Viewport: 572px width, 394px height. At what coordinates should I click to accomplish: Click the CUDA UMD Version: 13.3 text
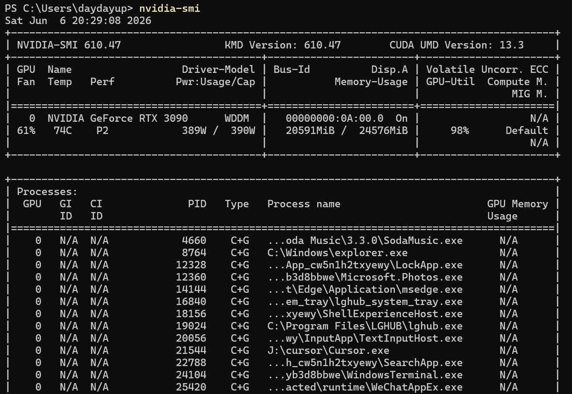point(457,45)
